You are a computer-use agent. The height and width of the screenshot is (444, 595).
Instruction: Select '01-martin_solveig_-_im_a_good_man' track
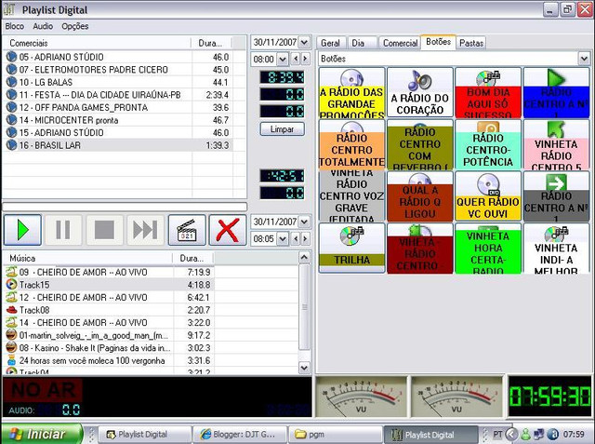tap(109, 335)
